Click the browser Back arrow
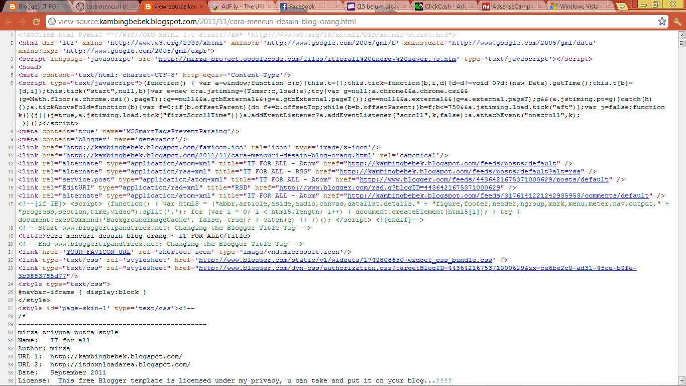This screenshot has width=686, height=386. point(9,22)
